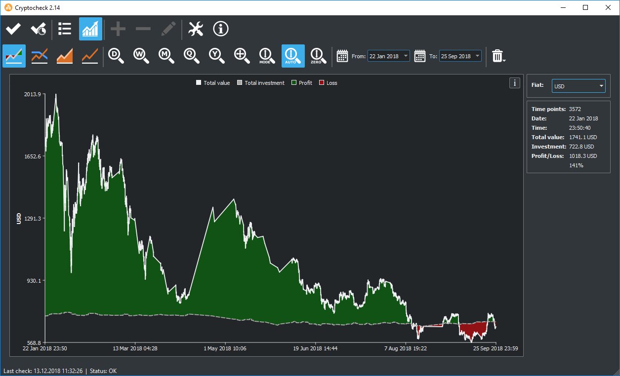Switch to the list view icon
The height and width of the screenshot is (376, 620).
[65, 29]
